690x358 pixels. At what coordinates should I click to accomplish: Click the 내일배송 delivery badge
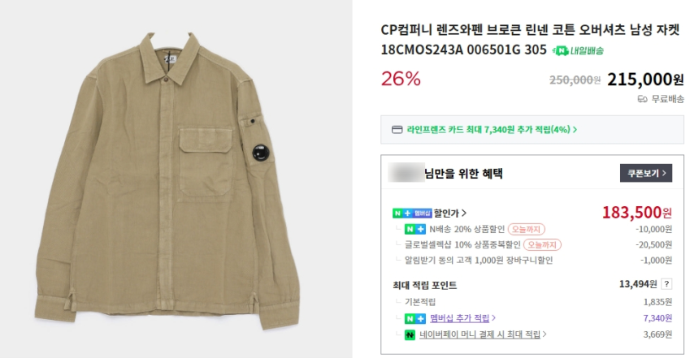tap(578, 50)
